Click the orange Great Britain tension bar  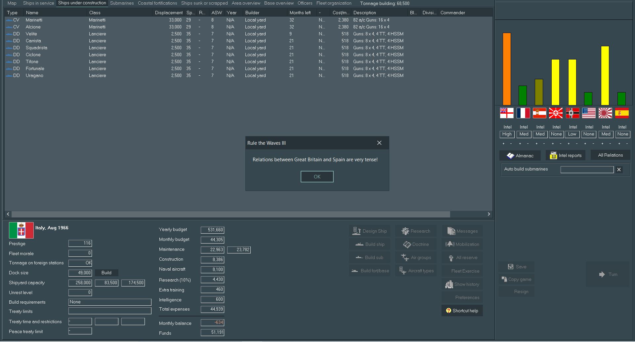507,69
